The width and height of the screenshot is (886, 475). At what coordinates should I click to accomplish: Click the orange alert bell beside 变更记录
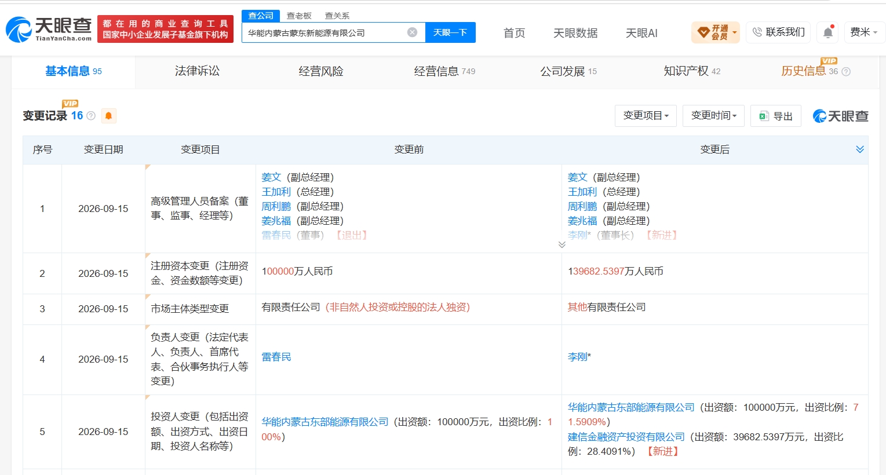[108, 116]
